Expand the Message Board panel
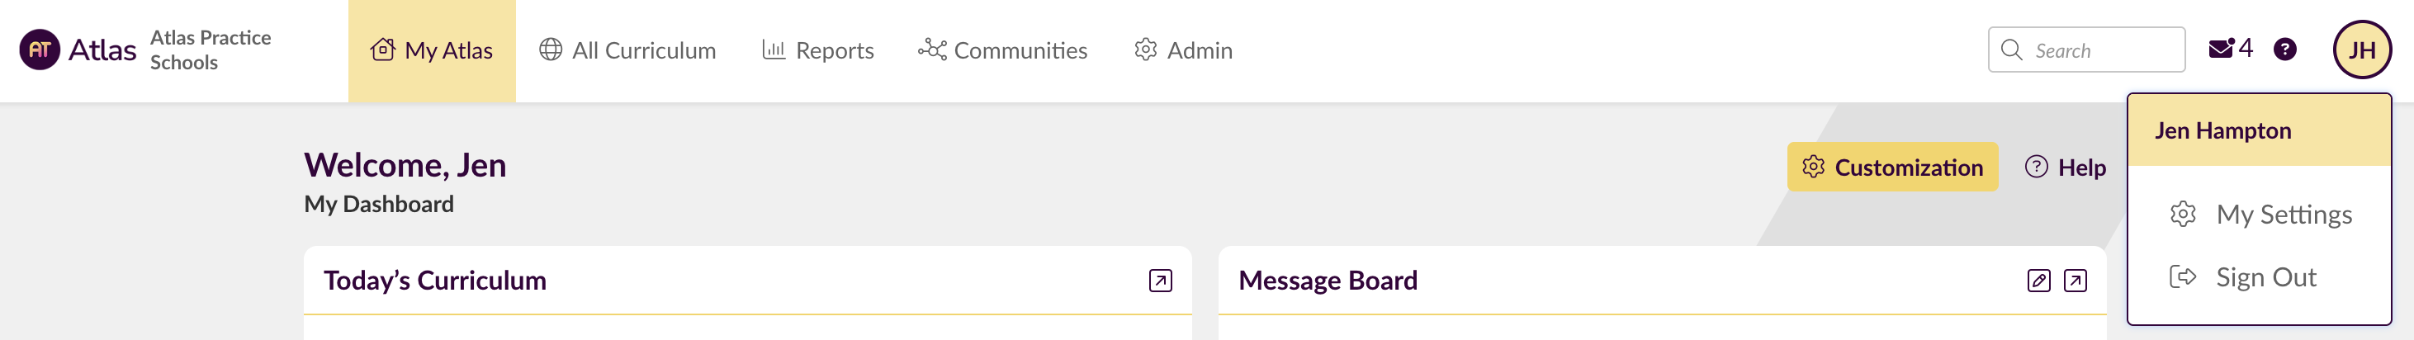 point(2075,280)
